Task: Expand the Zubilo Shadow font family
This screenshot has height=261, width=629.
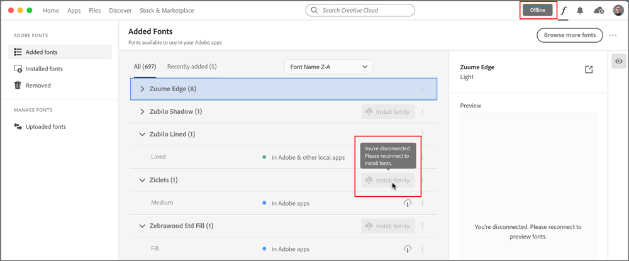Action: [x=142, y=112]
